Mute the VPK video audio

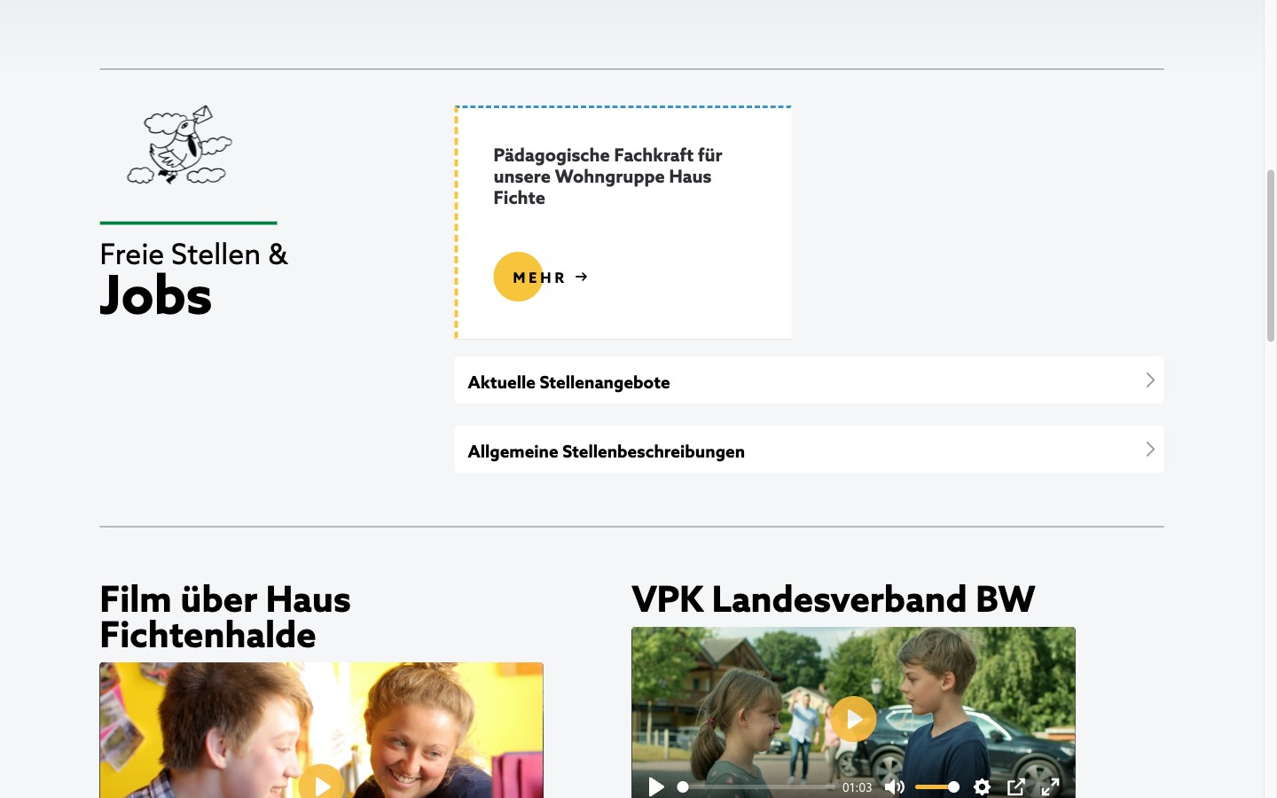tap(895, 786)
